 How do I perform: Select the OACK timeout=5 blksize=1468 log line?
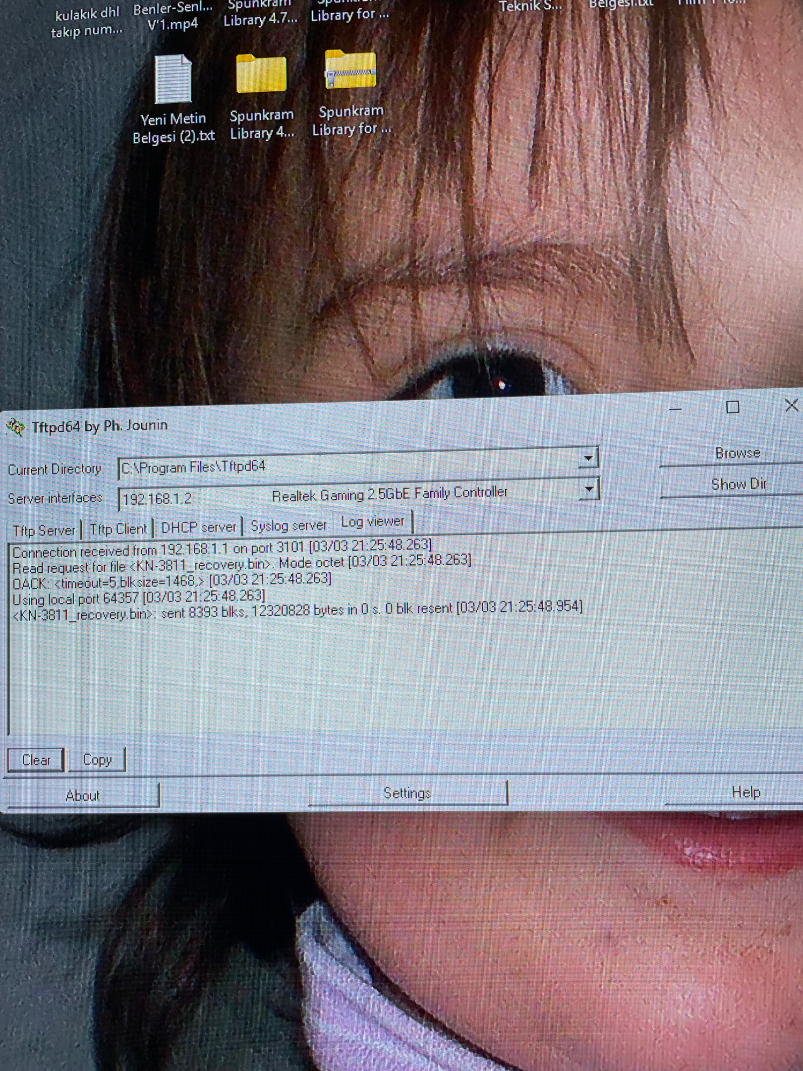pyautogui.click(x=172, y=581)
